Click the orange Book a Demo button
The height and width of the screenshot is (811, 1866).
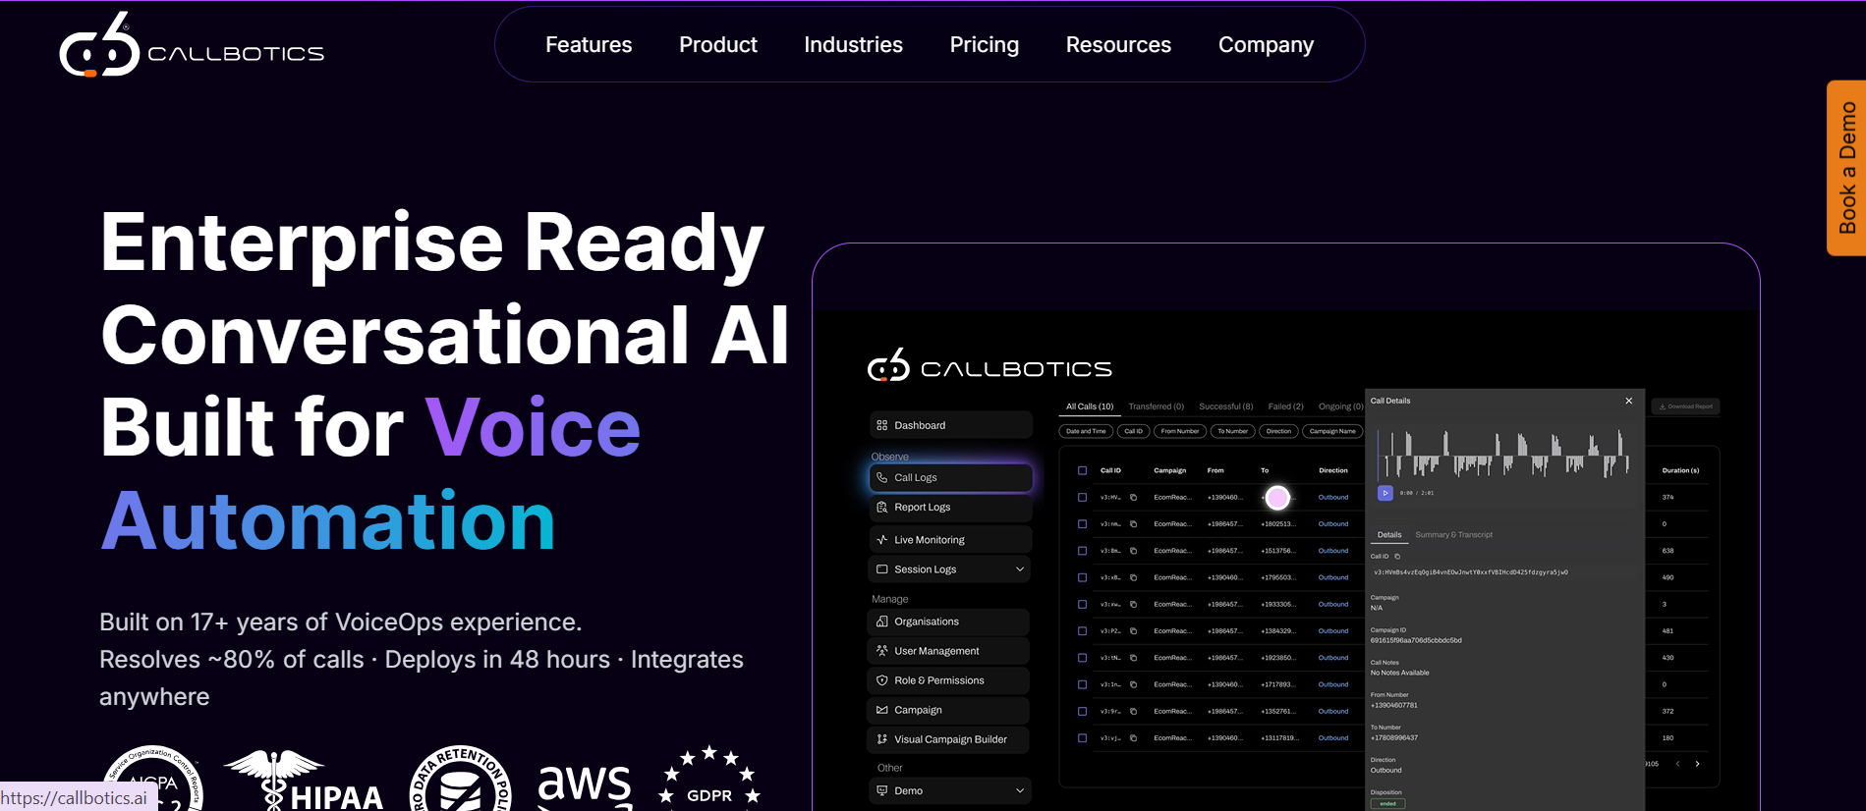pos(1846,168)
